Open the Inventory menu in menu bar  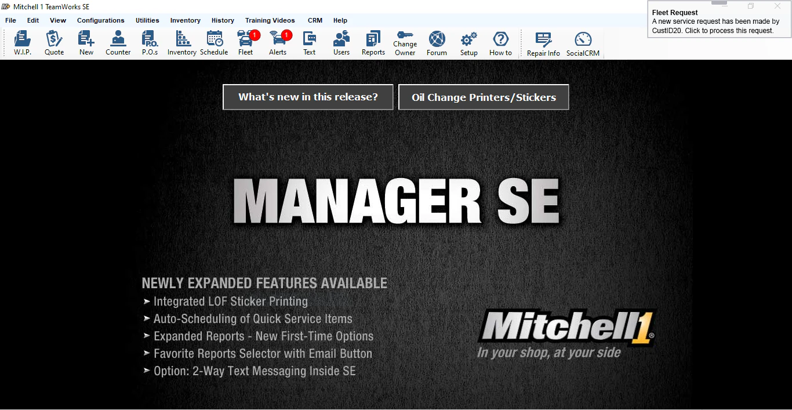(186, 20)
